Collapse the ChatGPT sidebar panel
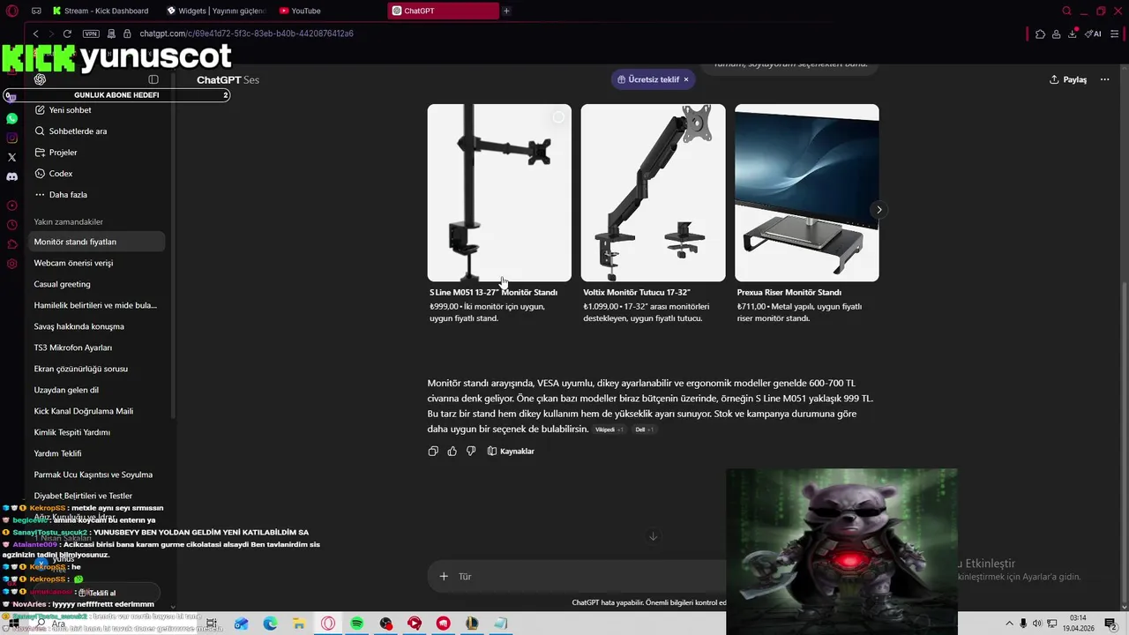This screenshot has height=635, width=1129. [x=153, y=79]
